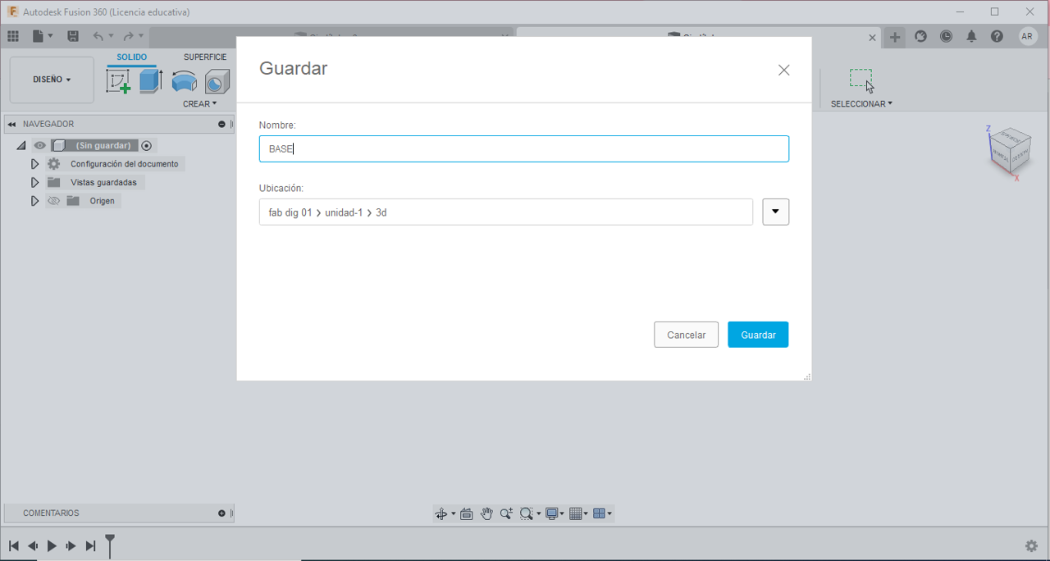Expand Vistas guardadas node
The width and height of the screenshot is (1050, 561).
[x=34, y=182]
